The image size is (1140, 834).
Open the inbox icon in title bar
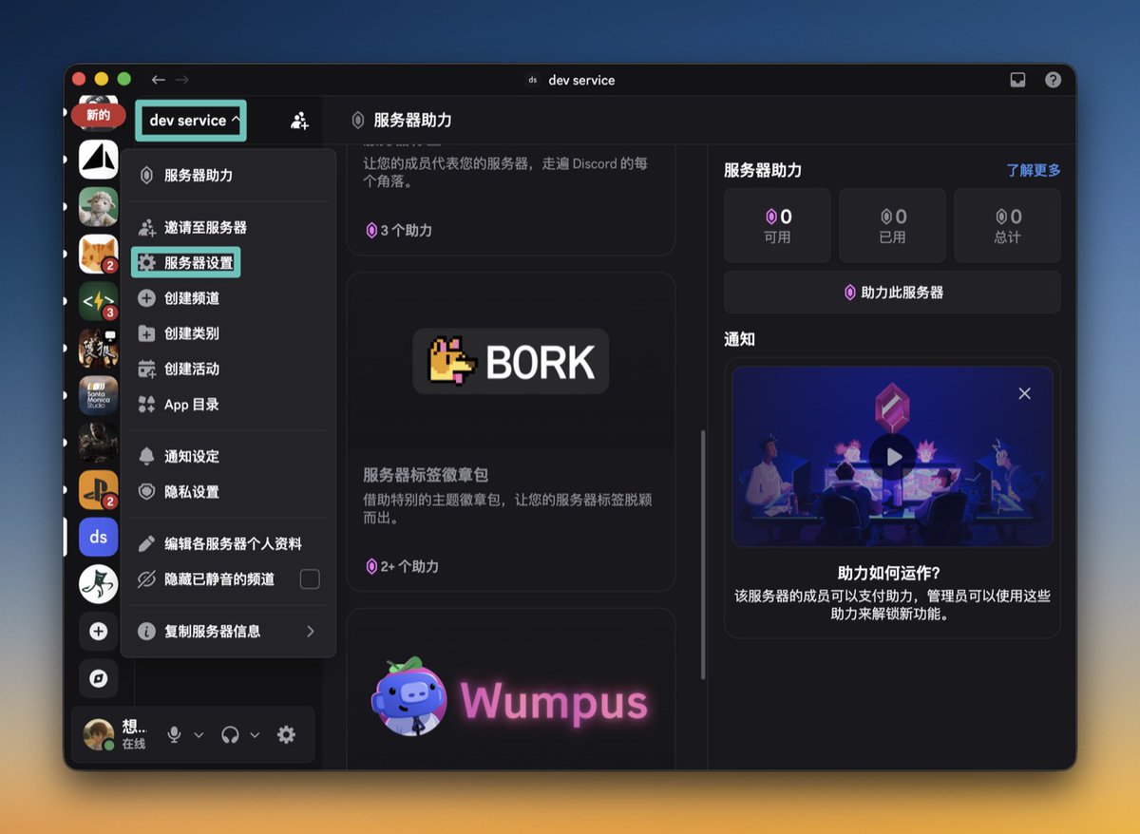[1017, 80]
